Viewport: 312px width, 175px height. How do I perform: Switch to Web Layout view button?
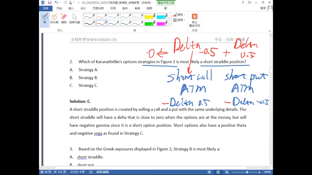pyautogui.click(x=227, y=172)
